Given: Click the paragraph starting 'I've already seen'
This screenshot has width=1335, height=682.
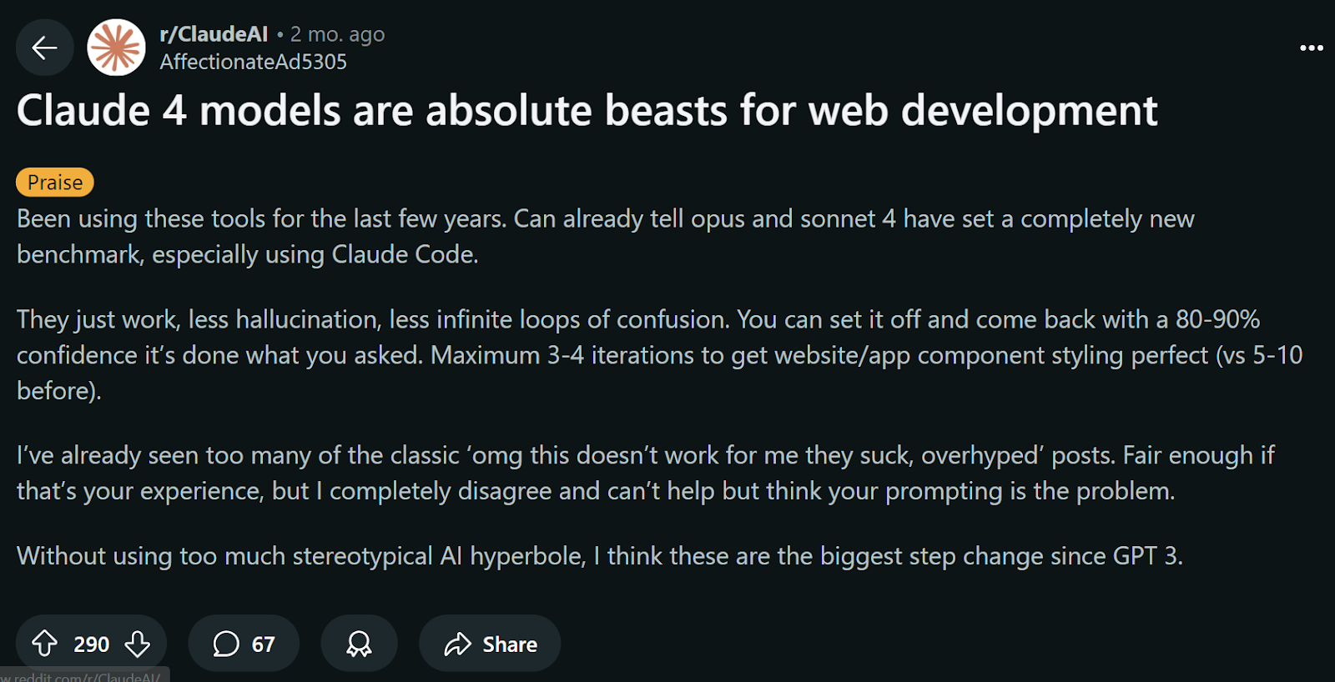Looking at the screenshot, I should pyautogui.click(x=646, y=473).
